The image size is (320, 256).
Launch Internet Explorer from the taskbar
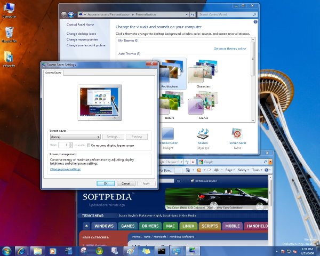point(21,251)
